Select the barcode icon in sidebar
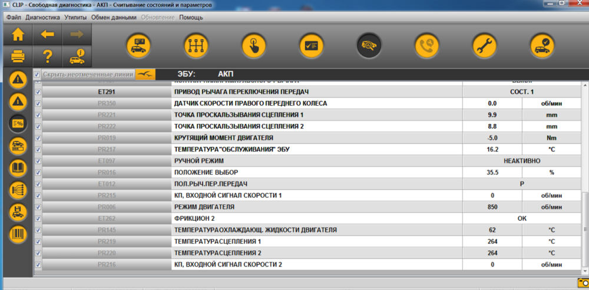Screen dimensions: 589x290 (18, 234)
